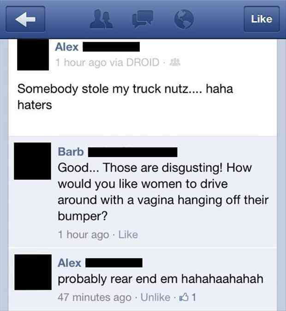Screen dimensions: 286x311
Task: Tap Barb's comment text about disgusting
Action: point(163,192)
